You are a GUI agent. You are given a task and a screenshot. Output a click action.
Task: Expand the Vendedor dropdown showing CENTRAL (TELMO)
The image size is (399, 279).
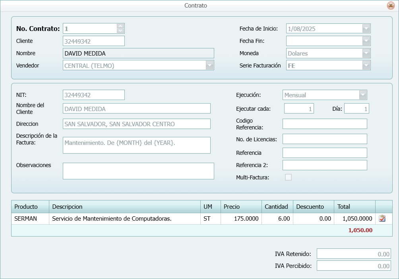(x=209, y=65)
